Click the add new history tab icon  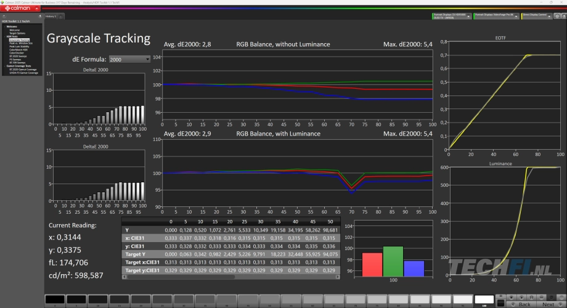pos(60,16)
